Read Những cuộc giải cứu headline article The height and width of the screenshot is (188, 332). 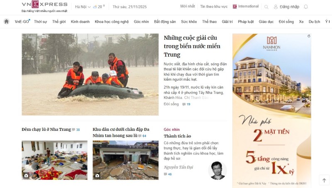(192, 46)
